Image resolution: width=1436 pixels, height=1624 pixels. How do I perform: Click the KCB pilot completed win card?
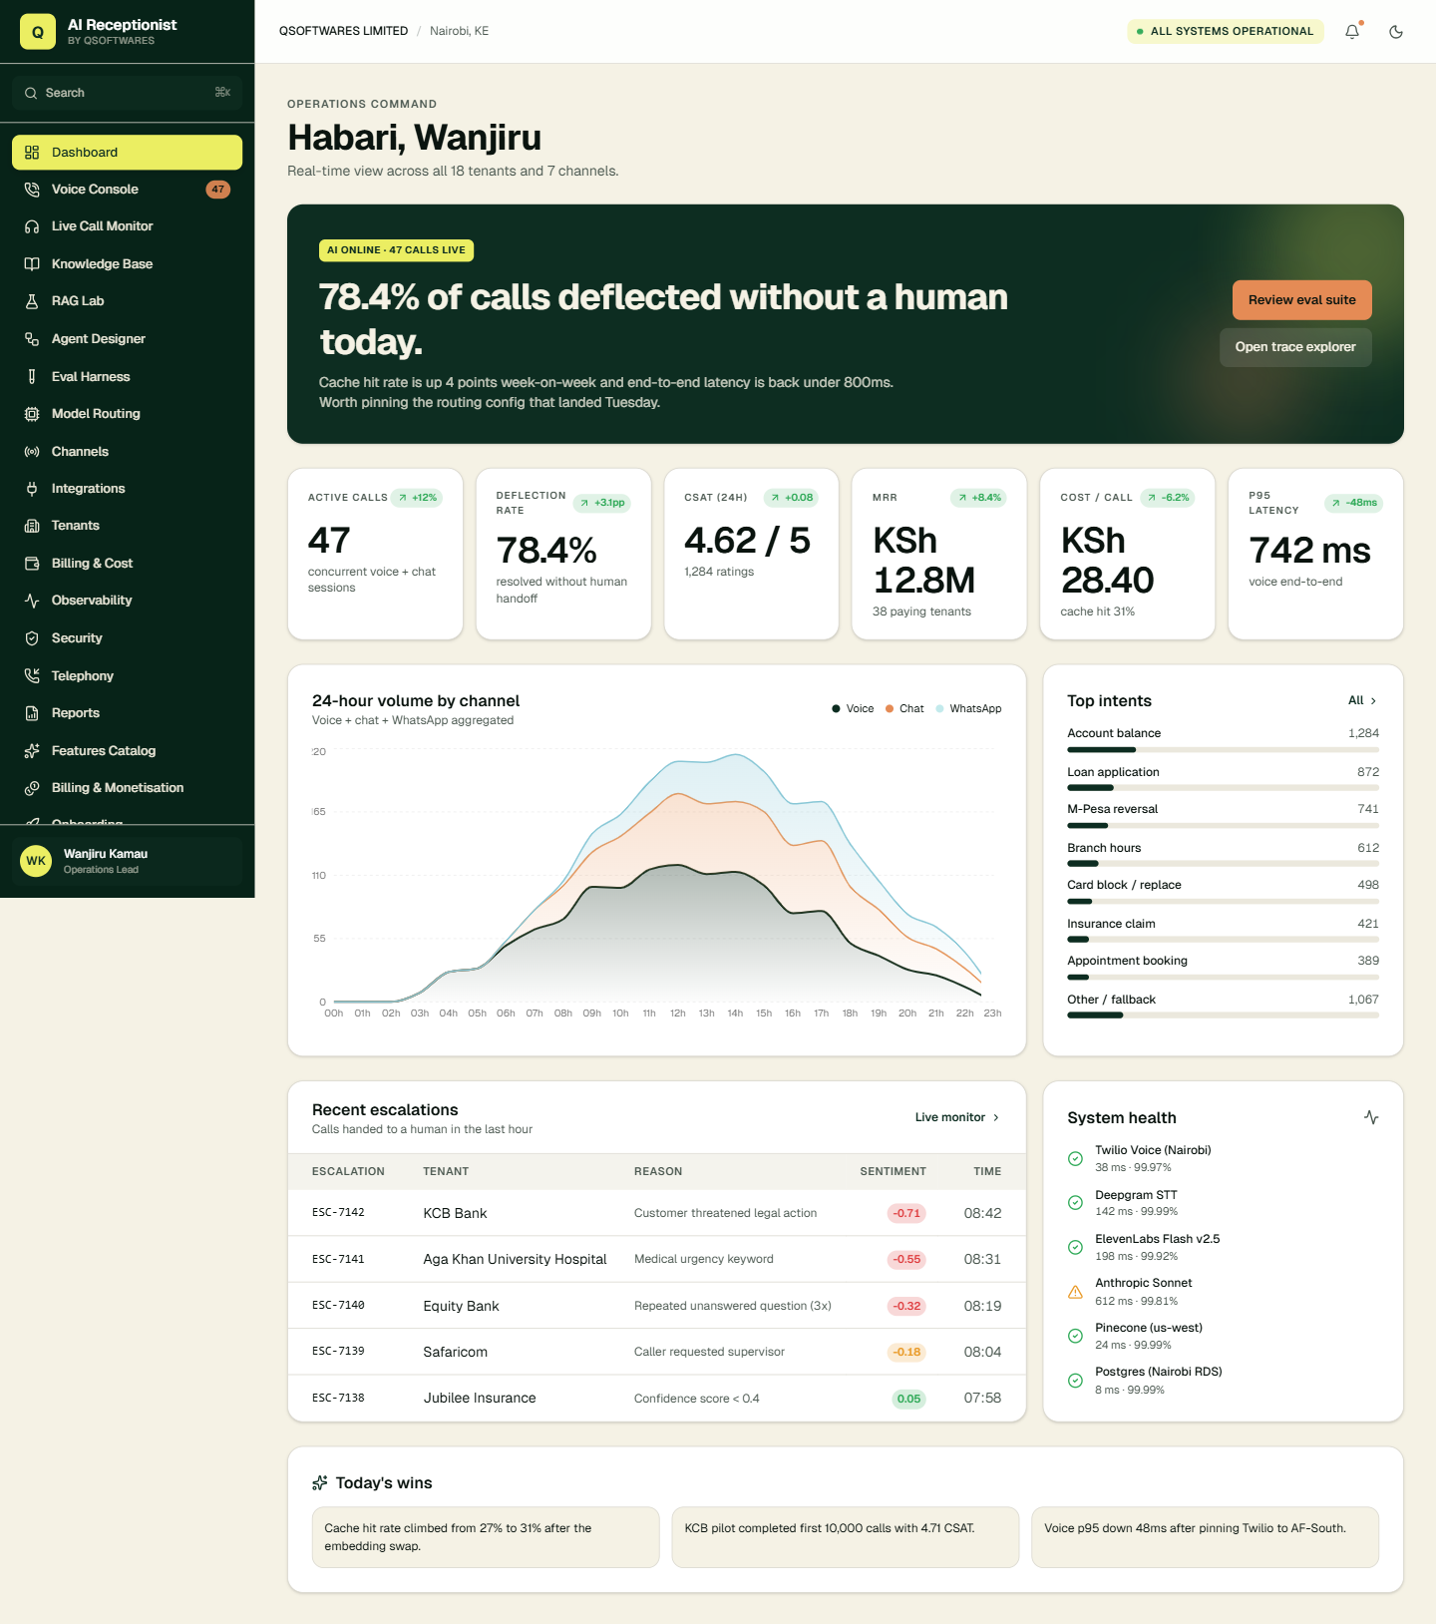tap(846, 1537)
